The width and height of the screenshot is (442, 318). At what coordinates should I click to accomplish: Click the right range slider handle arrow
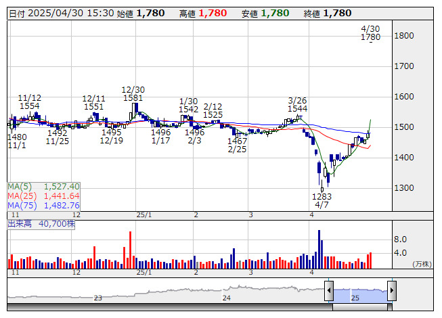pyautogui.click(x=392, y=290)
